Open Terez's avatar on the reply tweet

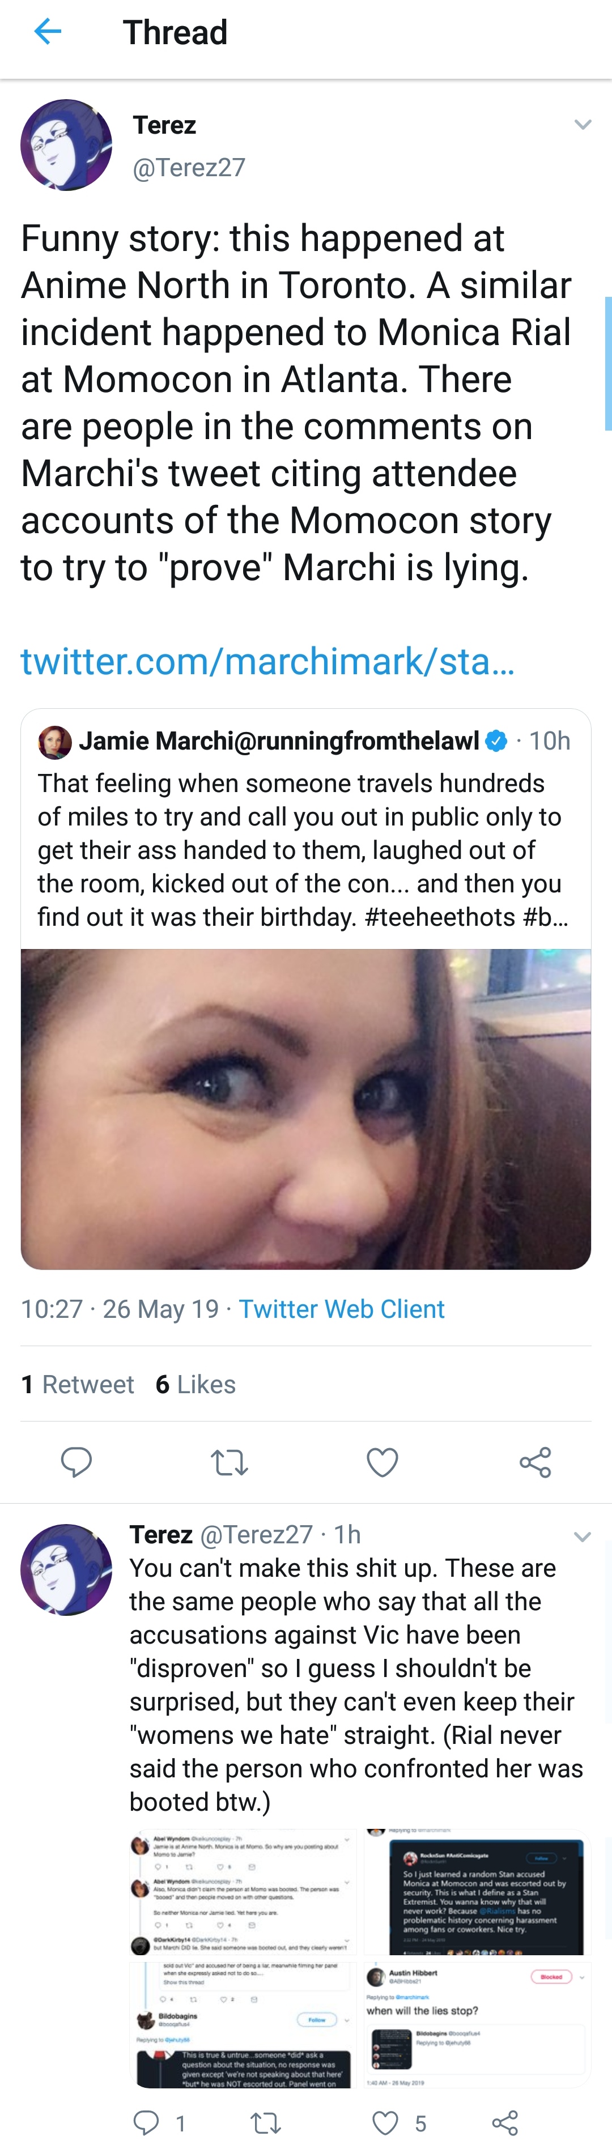[66, 1569]
